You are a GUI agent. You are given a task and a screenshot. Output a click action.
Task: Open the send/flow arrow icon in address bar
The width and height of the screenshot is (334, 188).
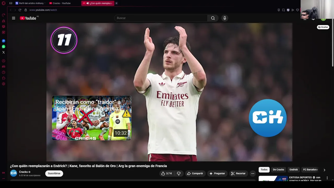coord(293,10)
